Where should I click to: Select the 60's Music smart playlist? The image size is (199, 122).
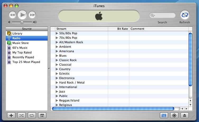[x=27, y=48]
